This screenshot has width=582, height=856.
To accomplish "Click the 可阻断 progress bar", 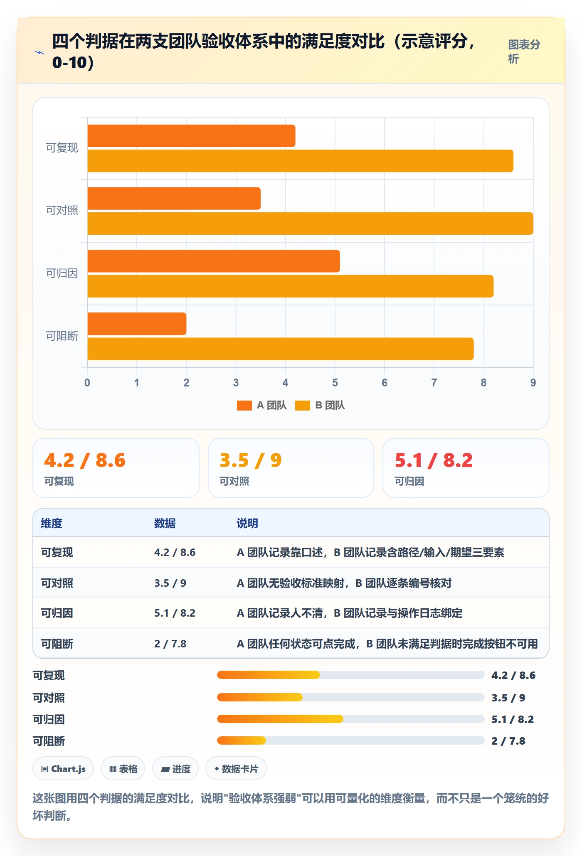I will (351, 740).
